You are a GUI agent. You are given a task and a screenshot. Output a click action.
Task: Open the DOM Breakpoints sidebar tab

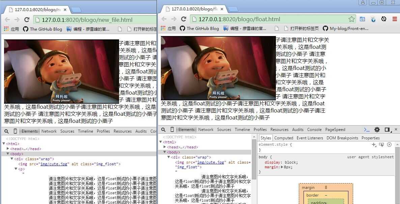[342, 138]
